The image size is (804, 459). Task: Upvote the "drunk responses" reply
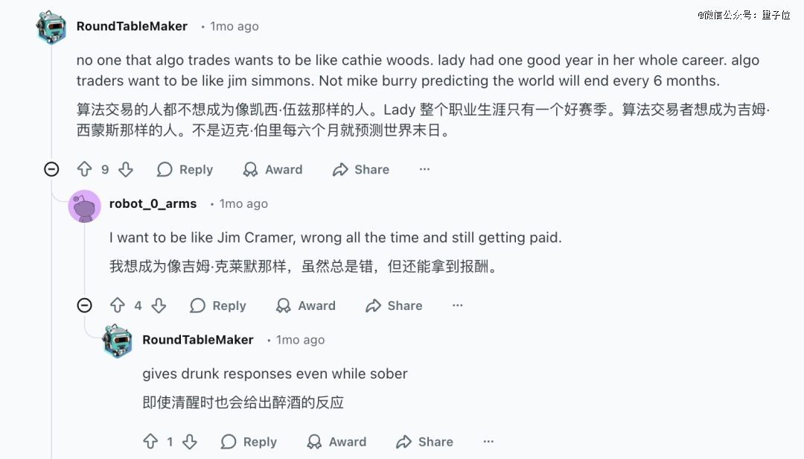[x=150, y=442]
